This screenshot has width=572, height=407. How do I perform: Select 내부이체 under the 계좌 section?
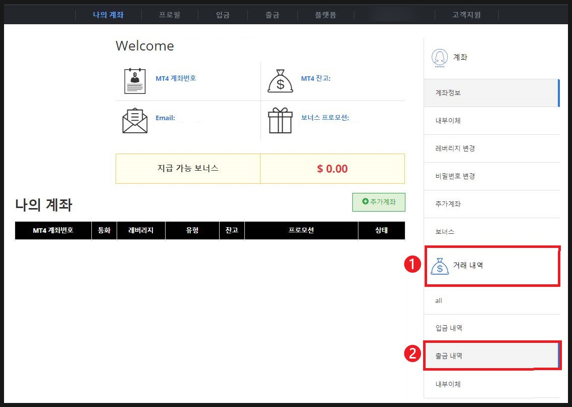491,121
